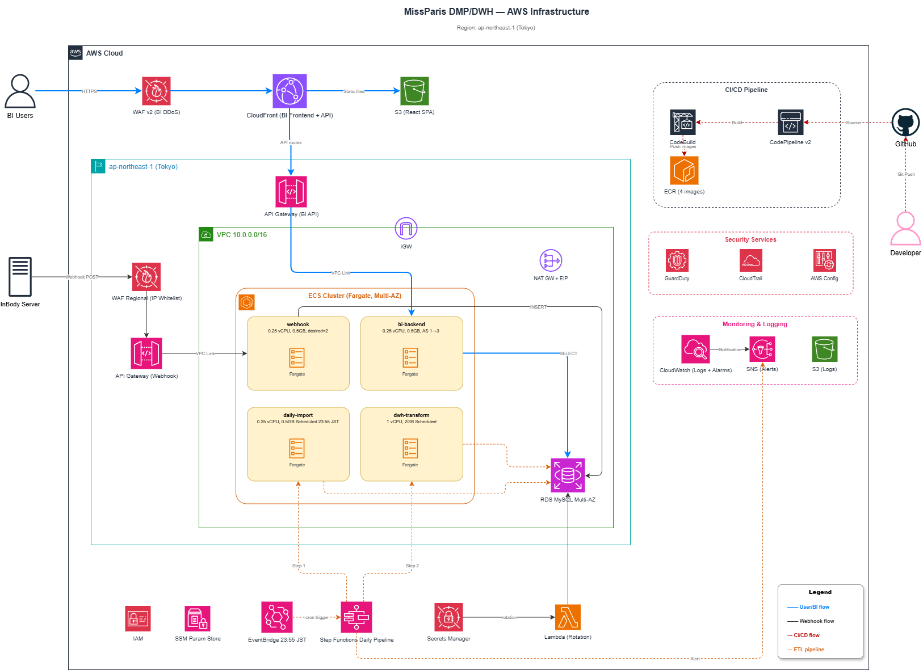This screenshot has height=670, width=923.
Task: Select the RDS MySQL Multi-AZ icon
Action: click(568, 475)
